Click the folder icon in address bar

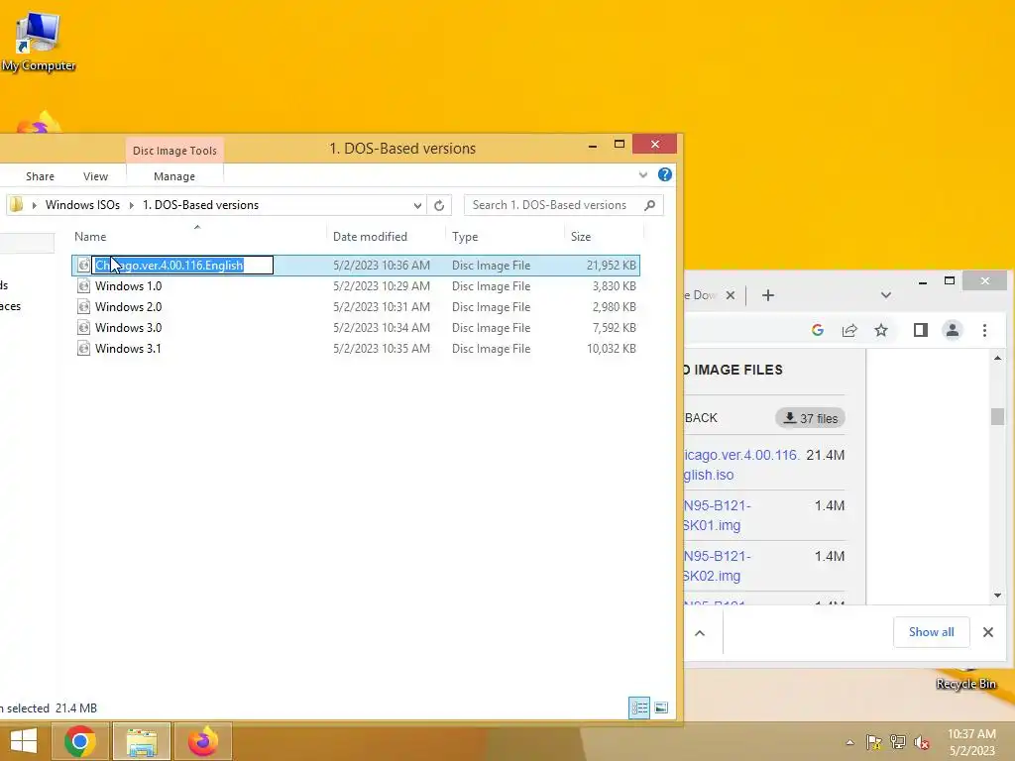pos(17,205)
